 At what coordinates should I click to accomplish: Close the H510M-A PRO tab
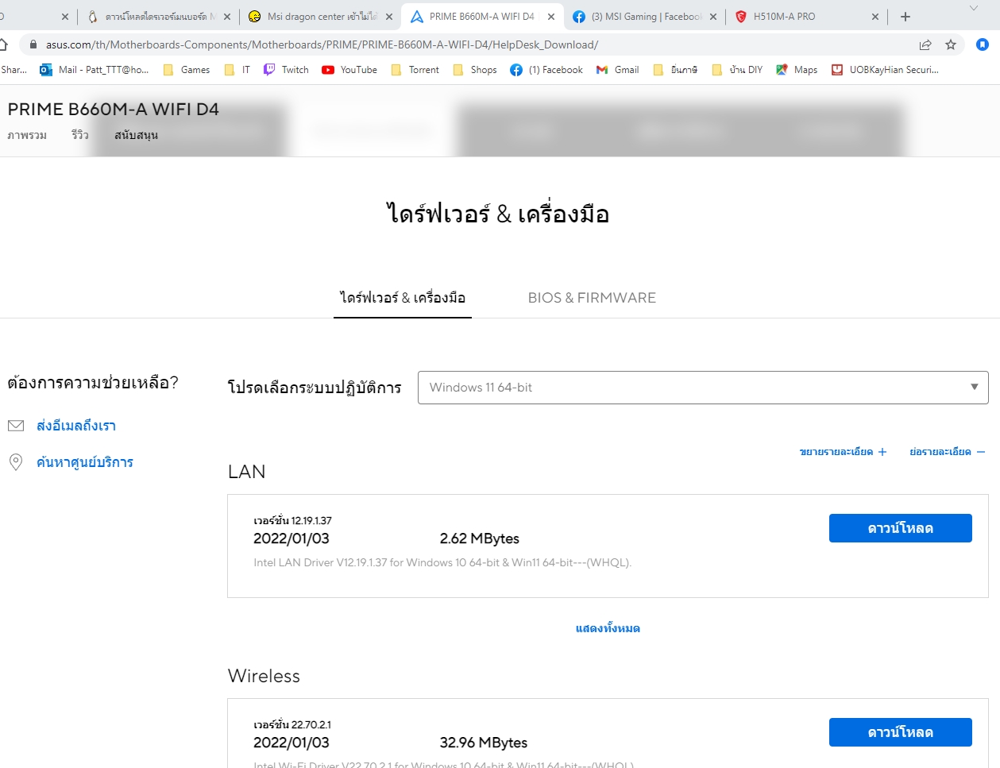pyautogui.click(x=875, y=17)
